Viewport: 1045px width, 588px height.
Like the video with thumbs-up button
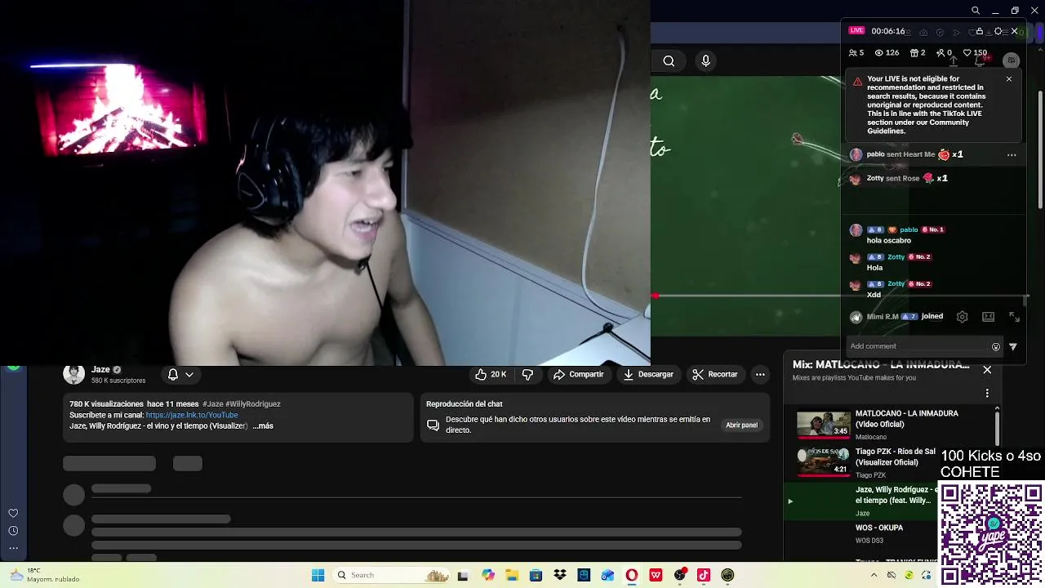click(491, 374)
